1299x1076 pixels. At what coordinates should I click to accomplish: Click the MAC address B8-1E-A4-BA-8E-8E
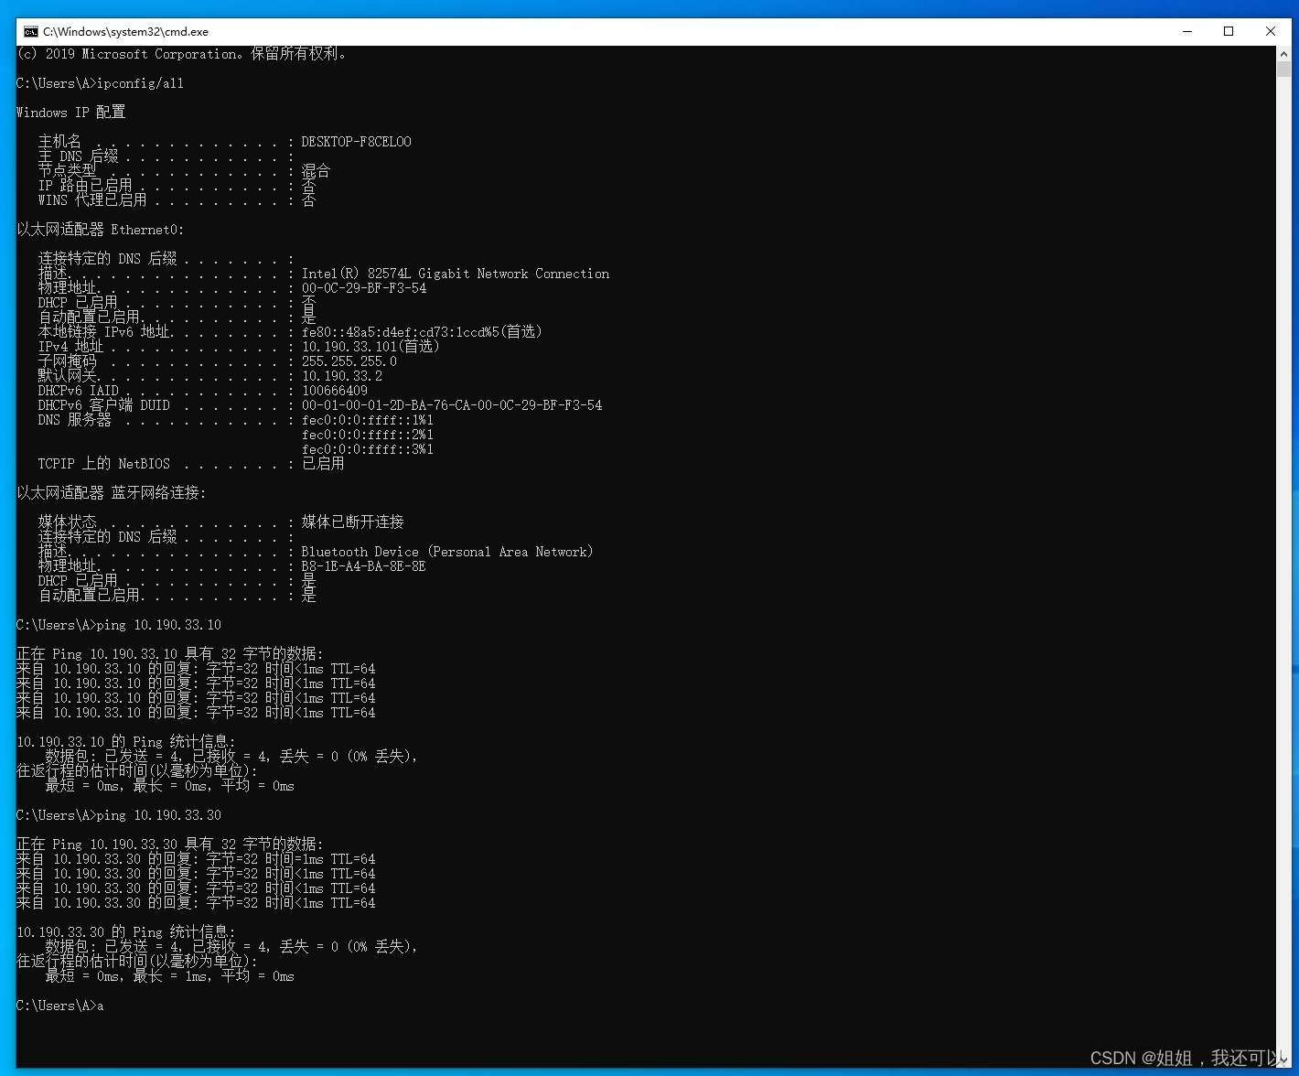coord(363,566)
